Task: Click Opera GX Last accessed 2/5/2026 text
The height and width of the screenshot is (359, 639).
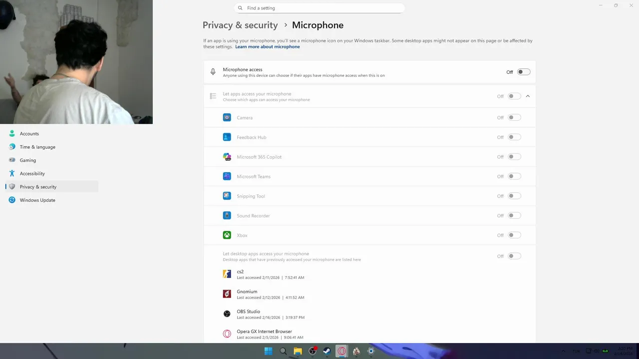Action: [x=270, y=338]
